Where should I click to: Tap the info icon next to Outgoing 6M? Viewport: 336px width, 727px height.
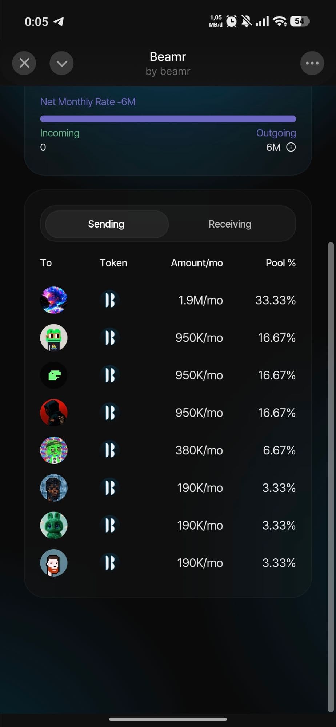[x=291, y=147]
